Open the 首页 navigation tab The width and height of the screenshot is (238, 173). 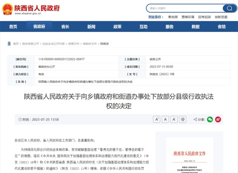coord(13,27)
